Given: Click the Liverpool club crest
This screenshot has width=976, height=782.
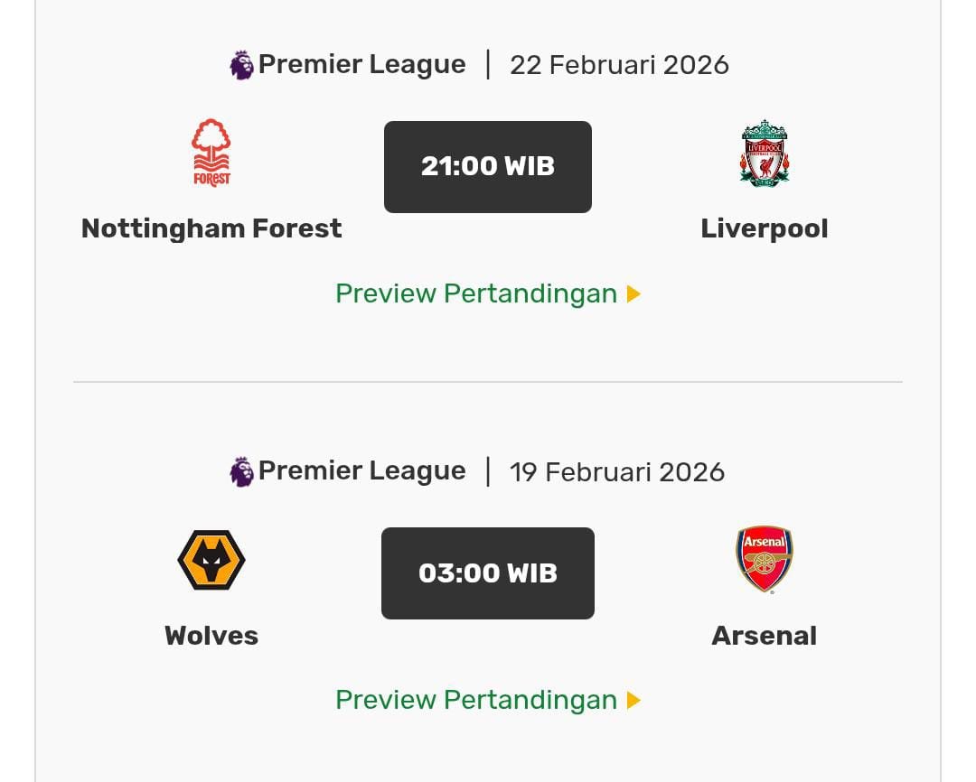Looking at the screenshot, I should point(765,154).
